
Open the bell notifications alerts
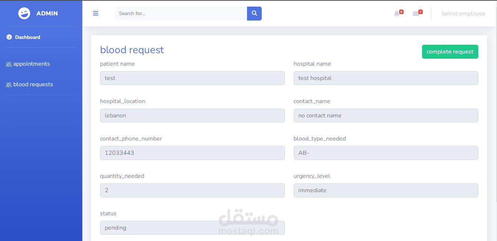pyautogui.click(x=397, y=14)
